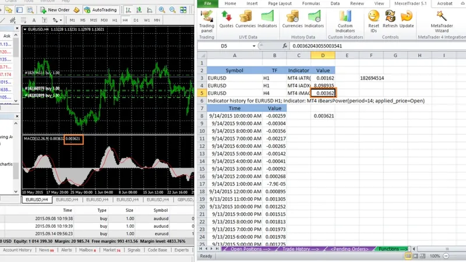The width and height of the screenshot is (466, 262).
Task: Click the New Order button in MetaTrader
Action: (x=55, y=10)
